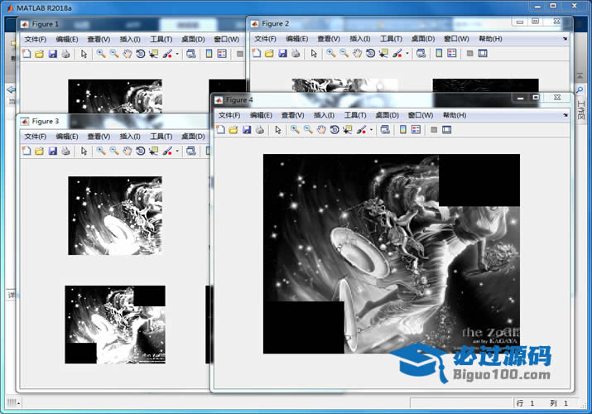Select Brush data tool in Figure 3
The height and width of the screenshot is (414, 592).
point(167,151)
